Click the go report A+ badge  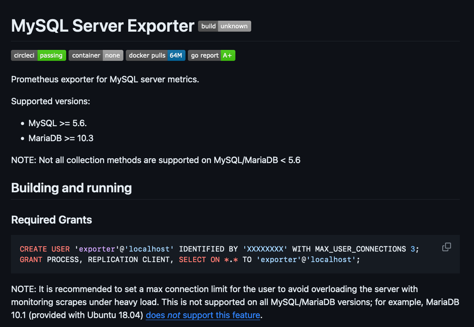coord(211,55)
